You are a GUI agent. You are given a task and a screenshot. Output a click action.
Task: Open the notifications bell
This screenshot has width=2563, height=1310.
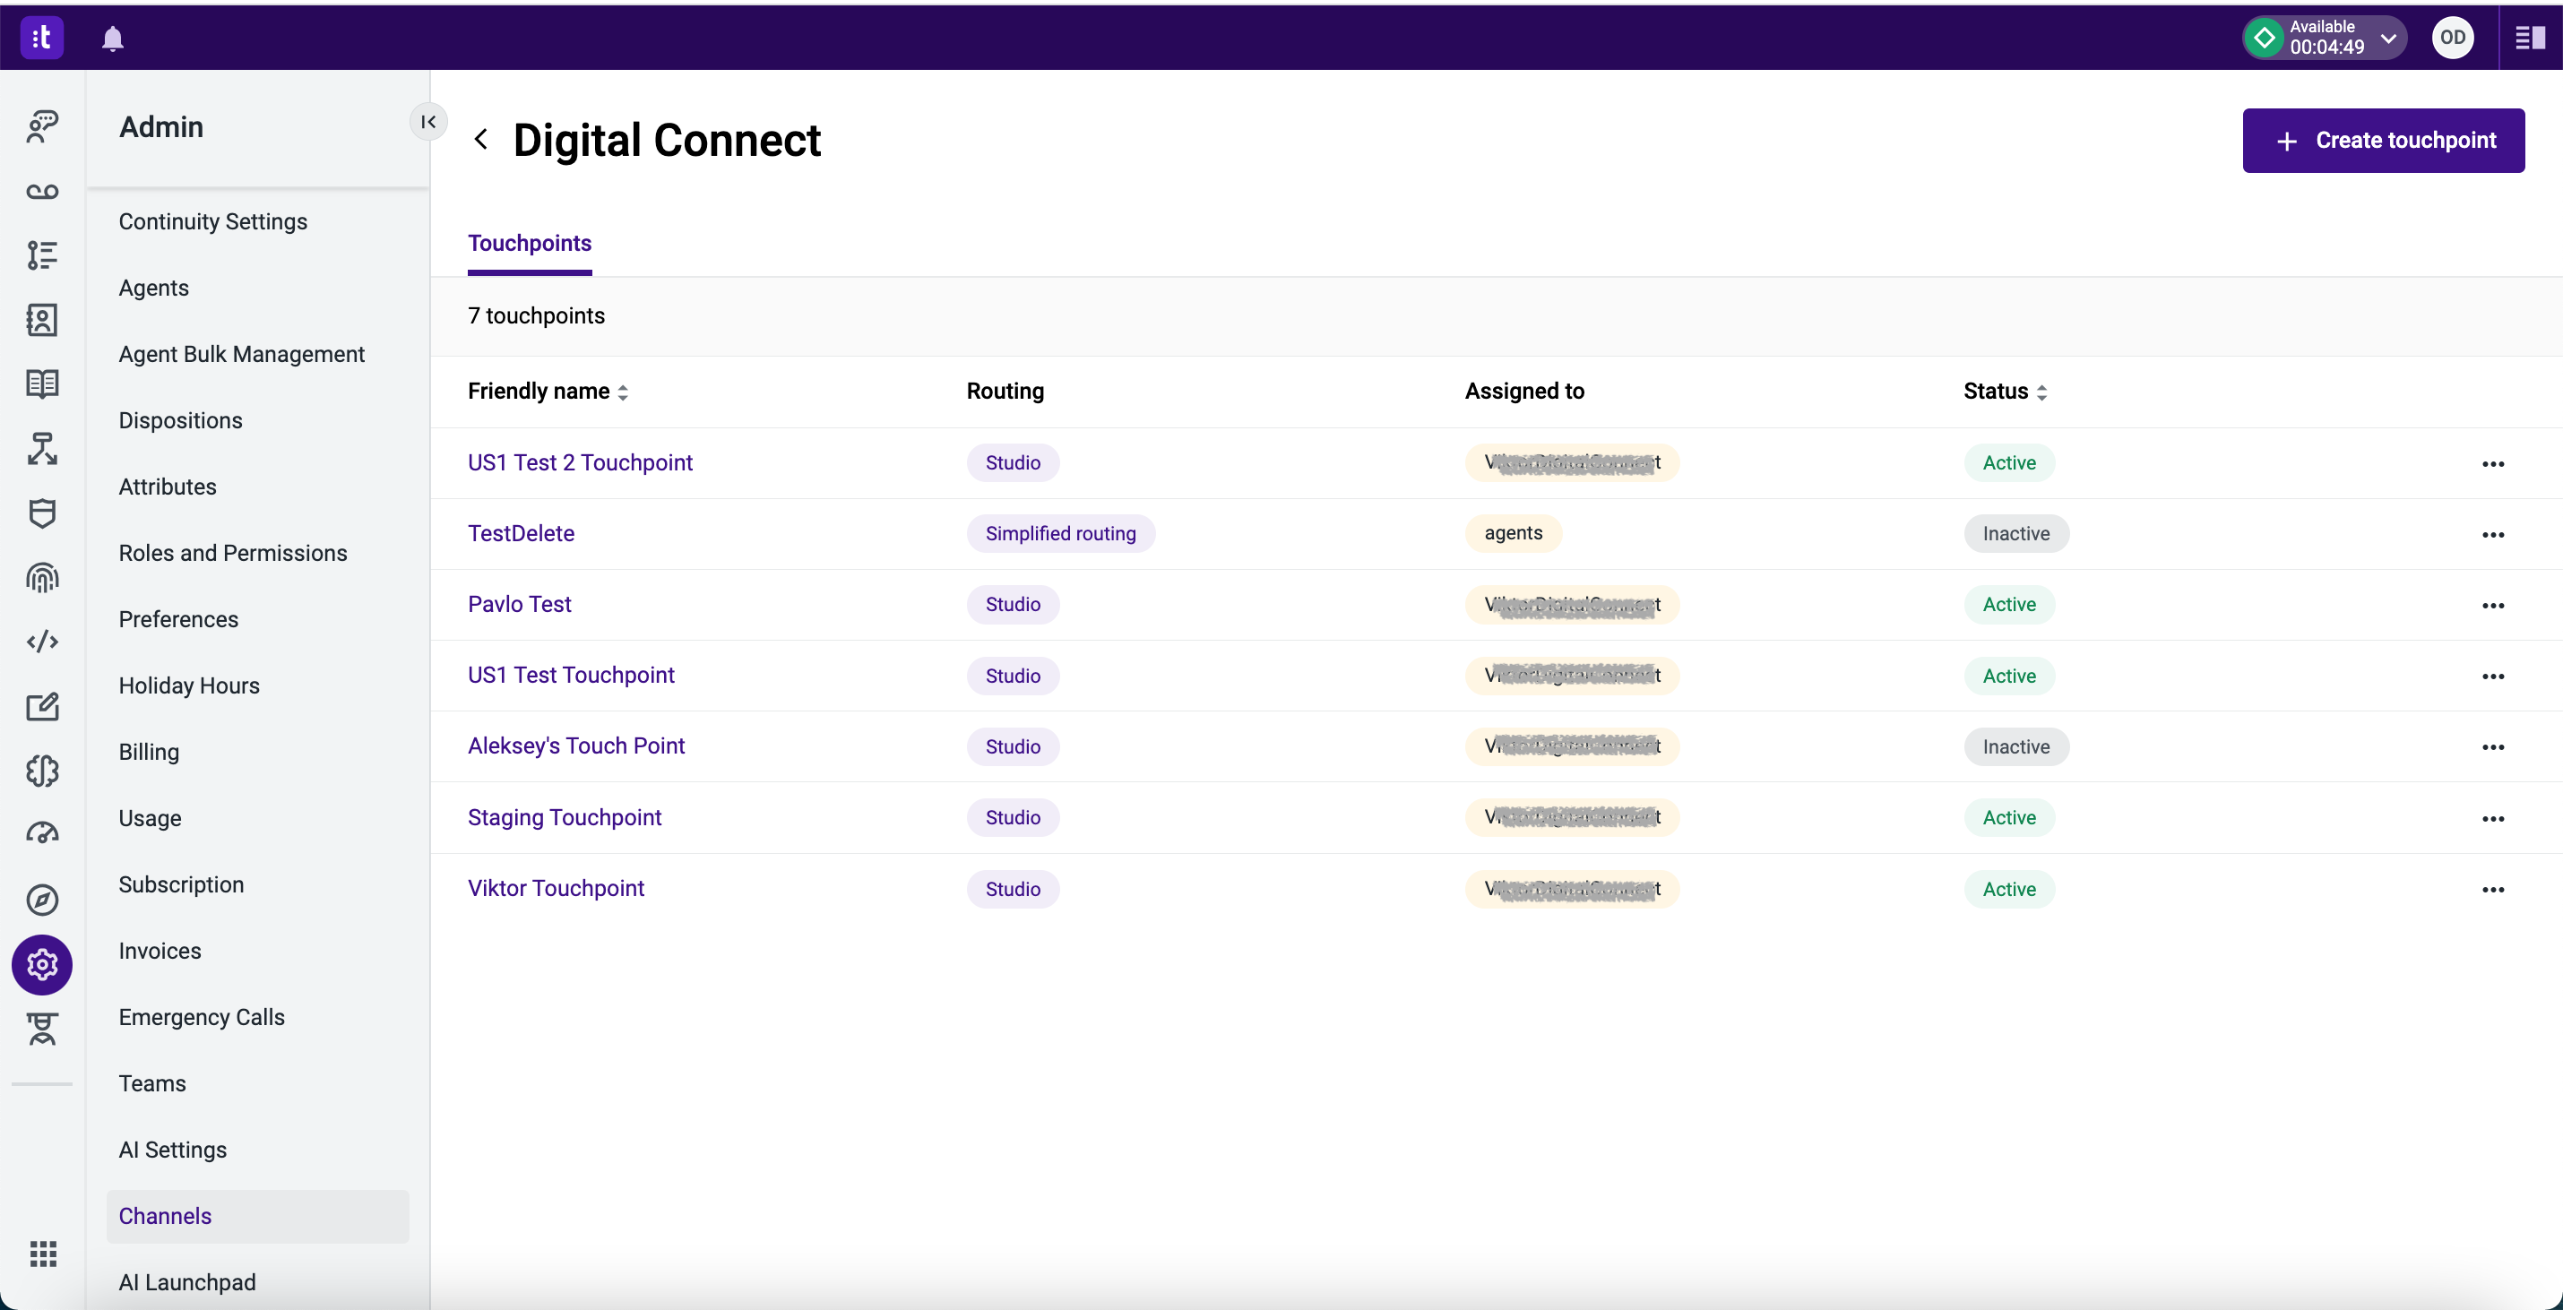pyautogui.click(x=112, y=39)
